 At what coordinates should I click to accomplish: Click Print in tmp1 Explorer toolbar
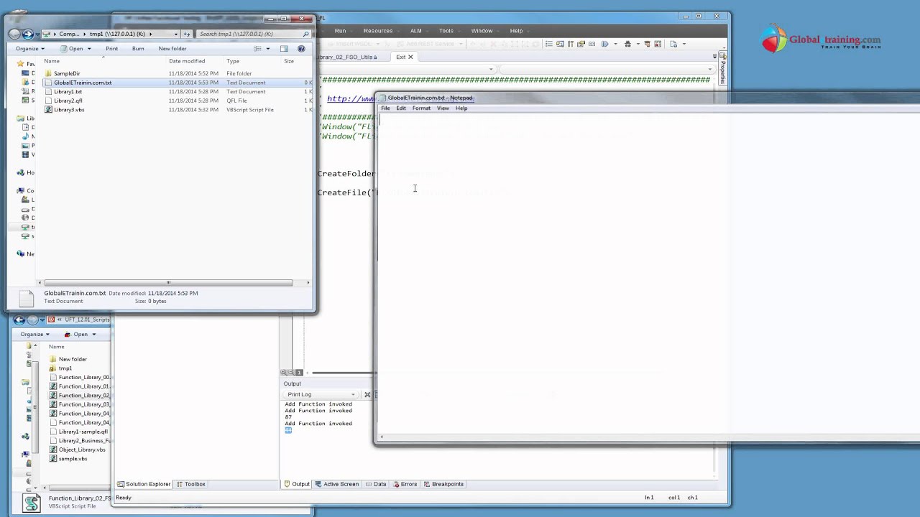pos(112,49)
